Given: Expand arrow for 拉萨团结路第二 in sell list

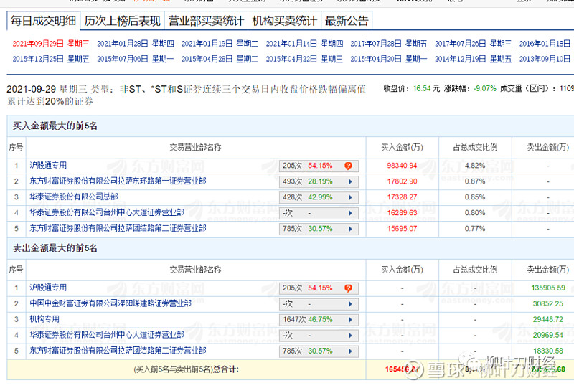Looking at the screenshot, I should pos(350,351).
